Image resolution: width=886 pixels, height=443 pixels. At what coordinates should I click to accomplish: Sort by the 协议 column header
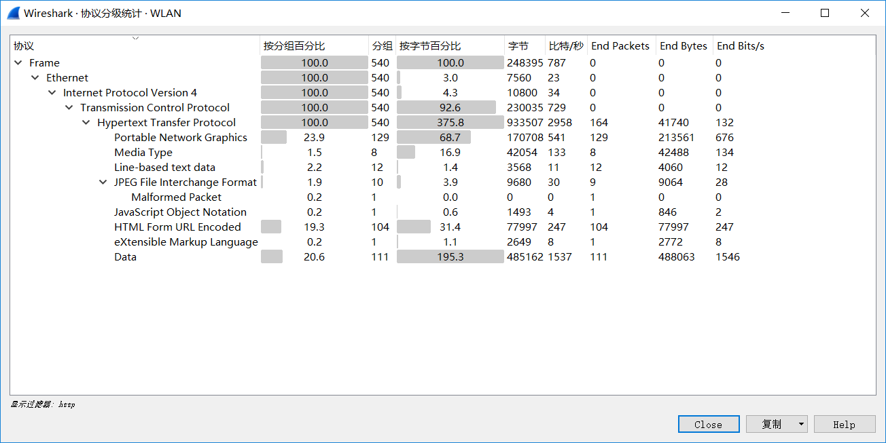(x=135, y=46)
